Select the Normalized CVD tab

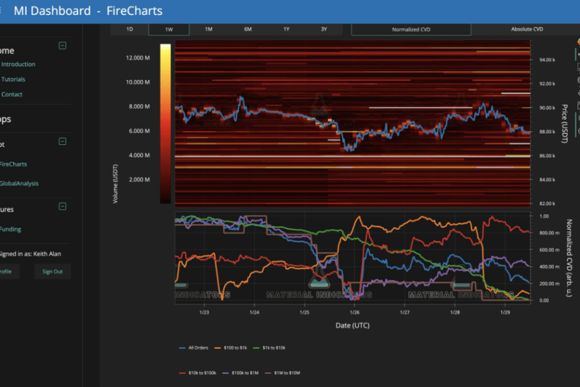[411, 29]
